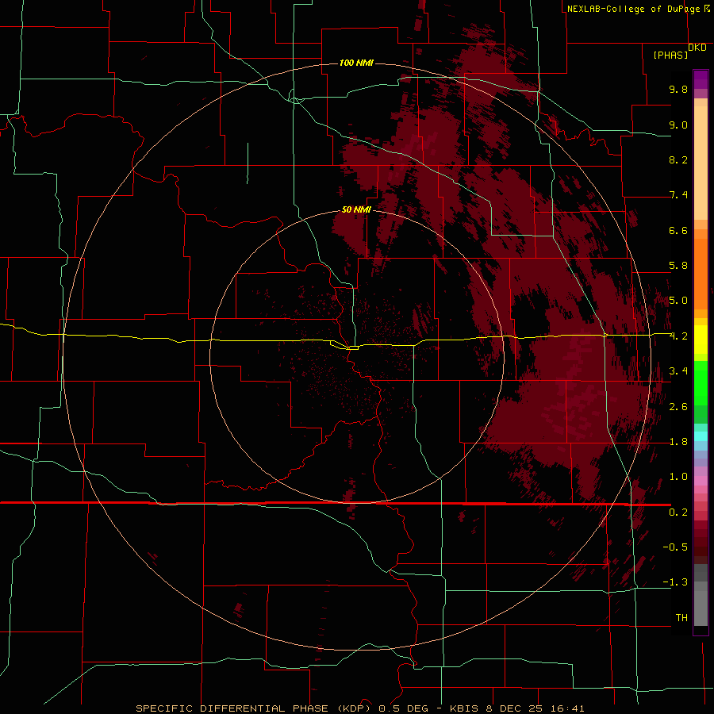Click the 2.6 scale value
Image resolution: width=714 pixels, height=714 pixels.
pos(678,407)
